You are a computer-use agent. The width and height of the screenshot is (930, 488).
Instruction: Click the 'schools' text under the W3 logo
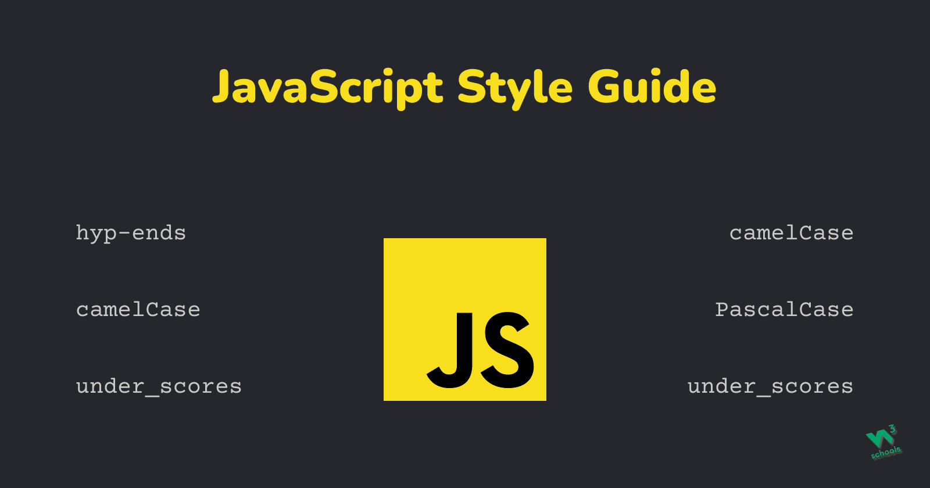tap(886, 453)
